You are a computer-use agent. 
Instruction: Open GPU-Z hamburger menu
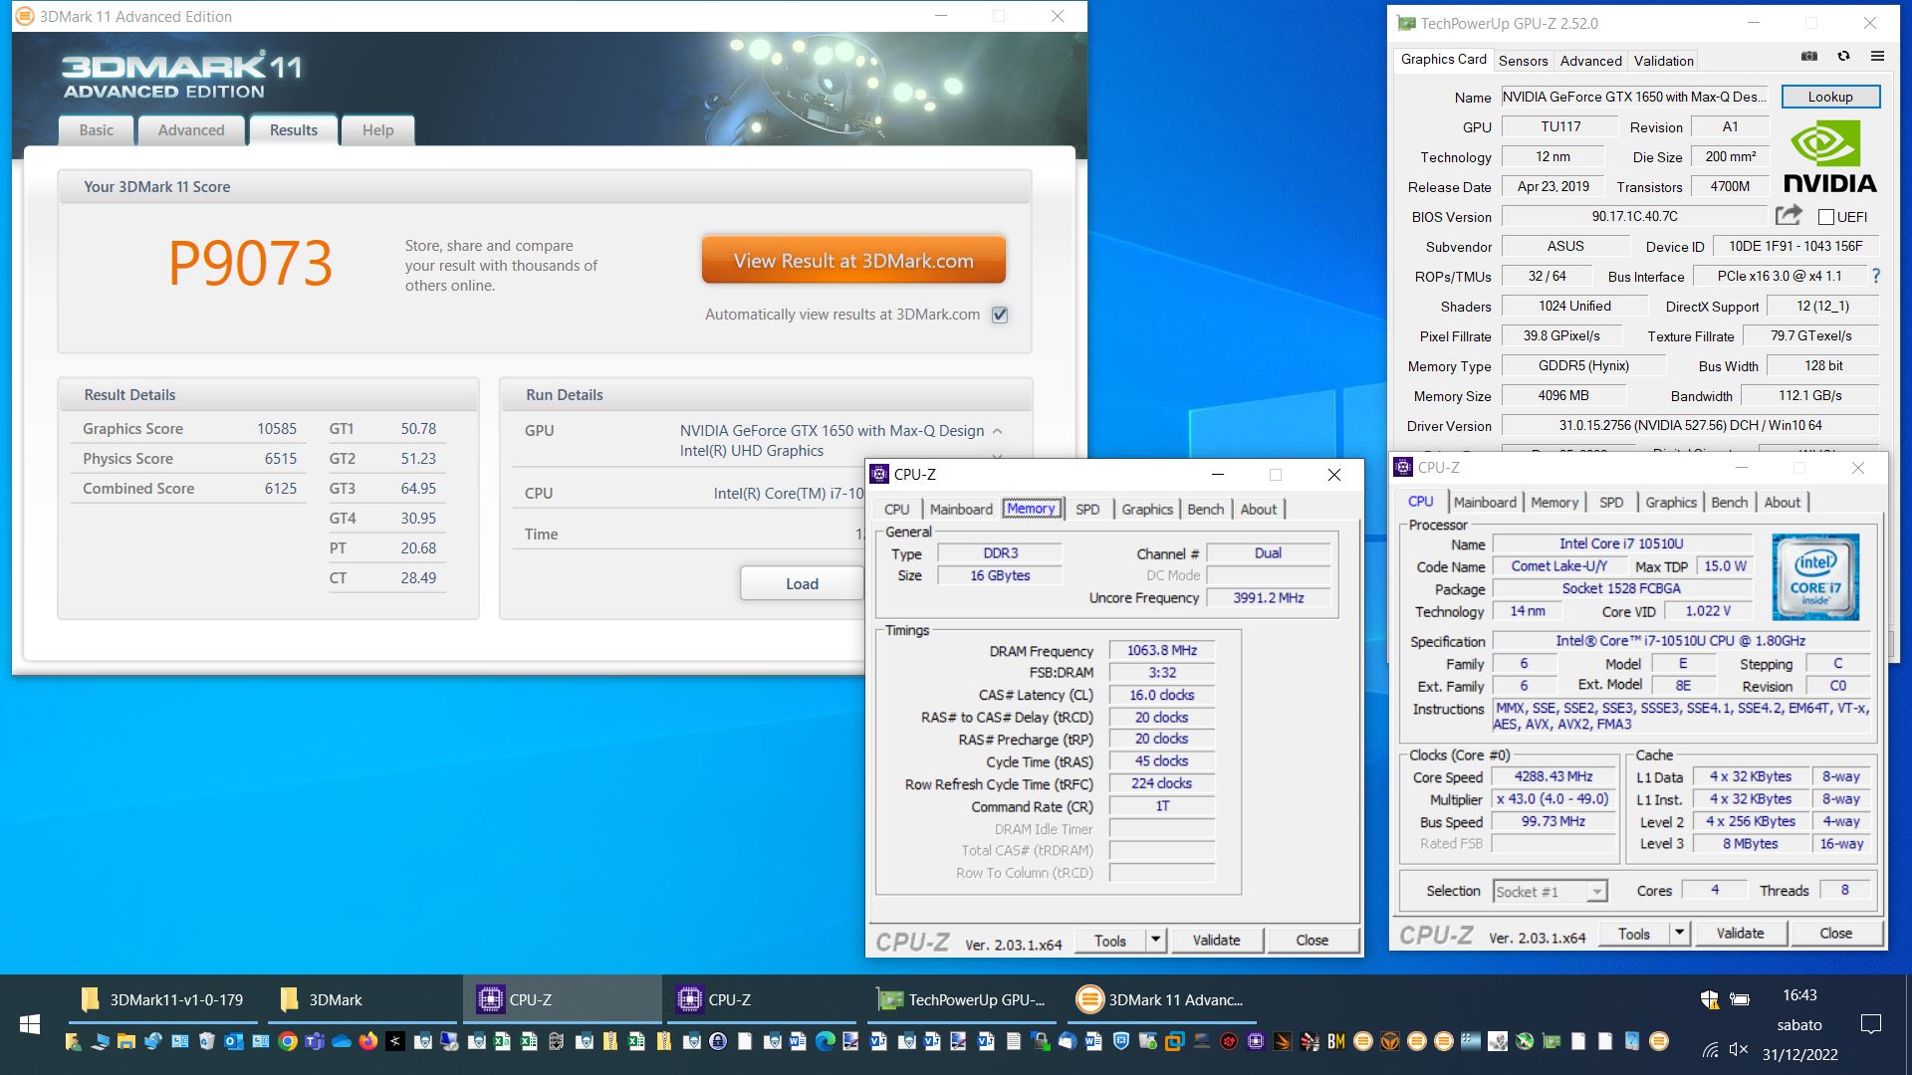pyautogui.click(x=1877, y=57)
